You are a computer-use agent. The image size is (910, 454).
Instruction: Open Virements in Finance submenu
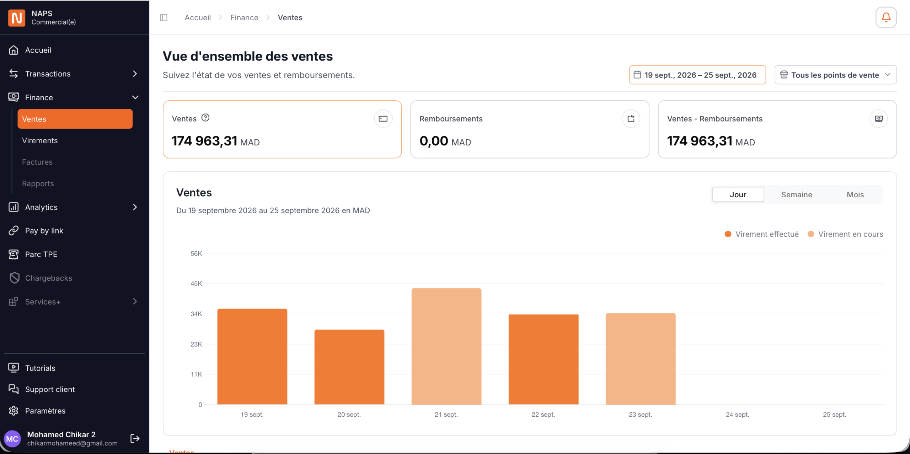point(75,140)
